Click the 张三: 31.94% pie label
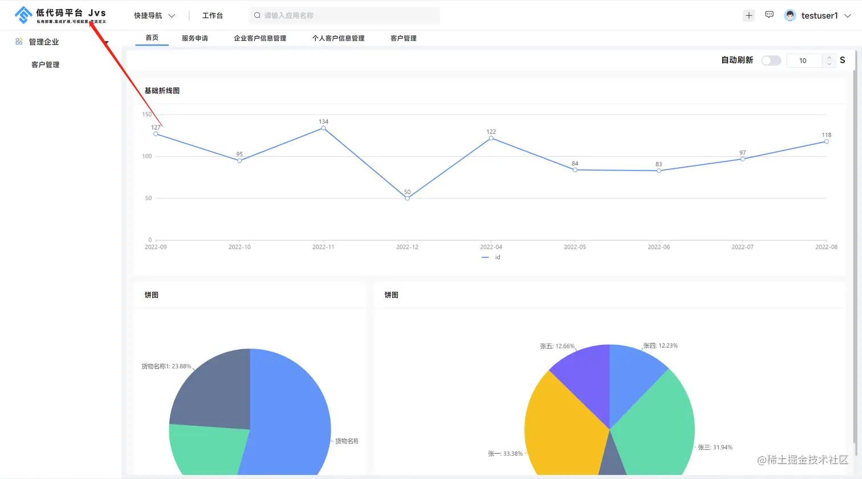This screenshot has width=862, height=479. [x=715, y=447]
